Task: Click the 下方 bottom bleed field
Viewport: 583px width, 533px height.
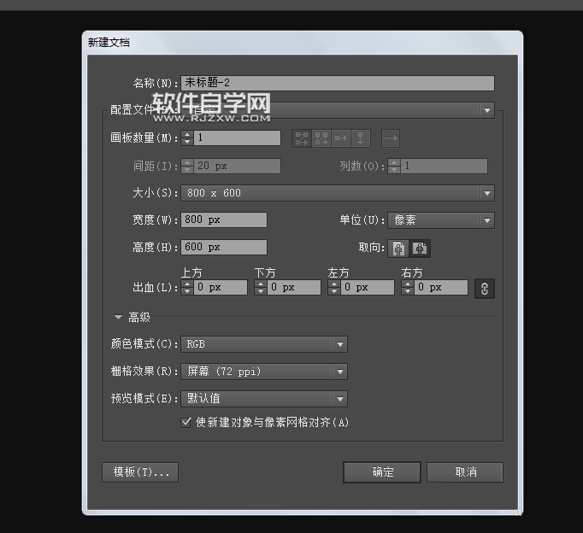Action: tap(294, 288)
